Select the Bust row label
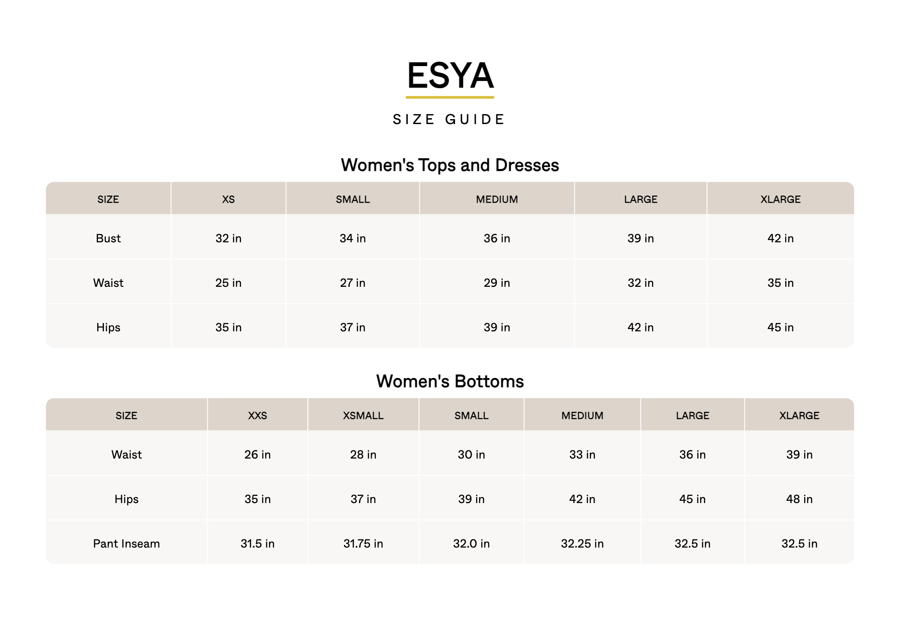The width and height of the screenshot is (900, 624). (108, 238)
